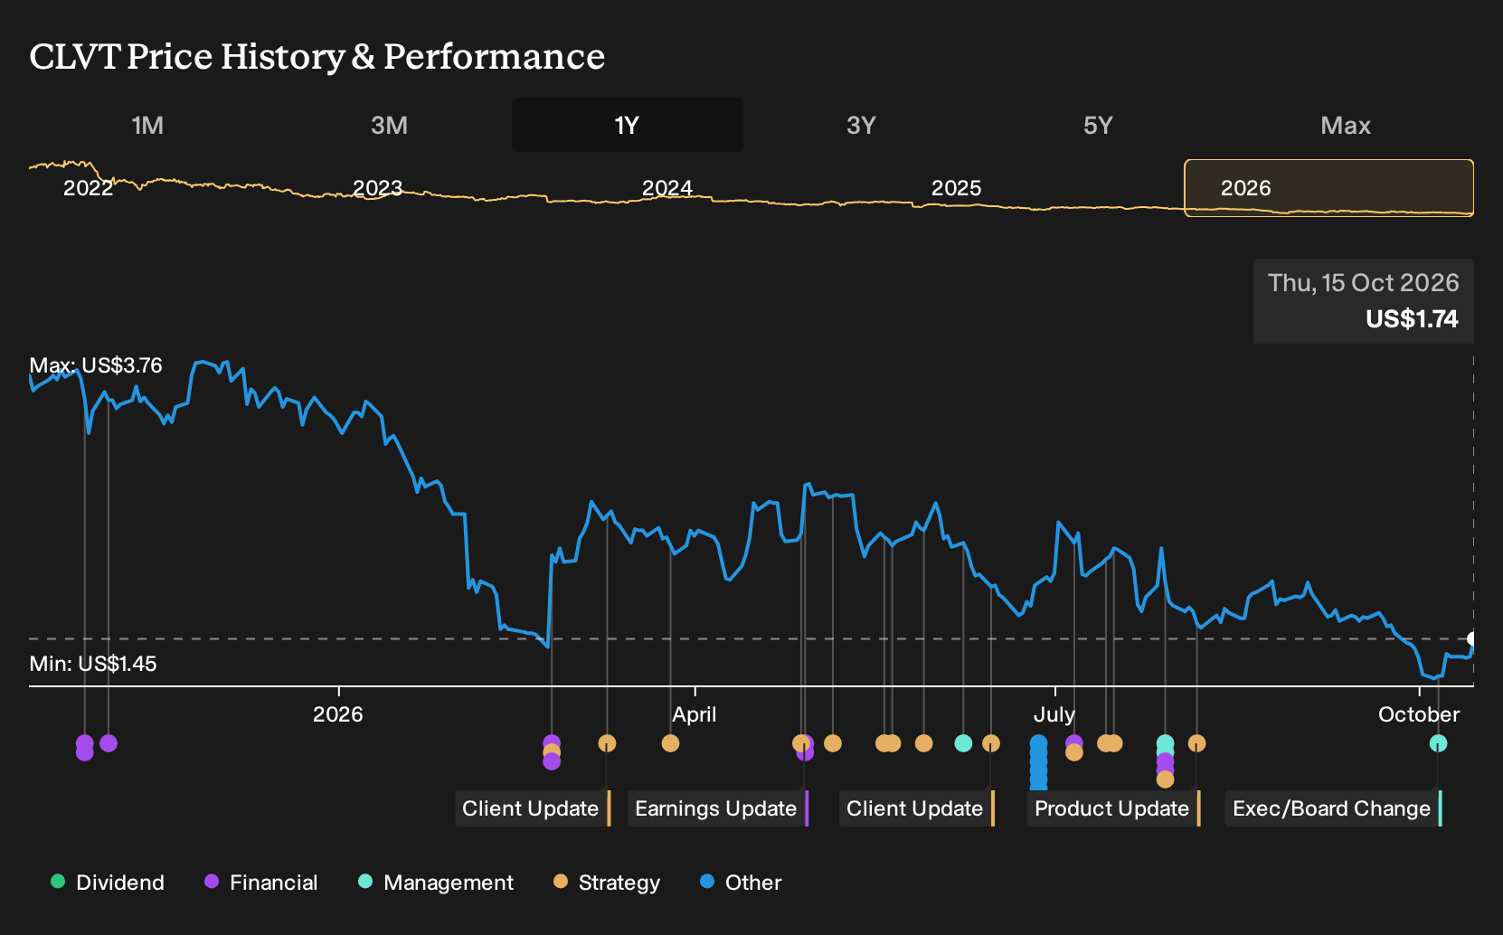
Task: Toggle the Strategy events legend filter
Action: tap(607, 882)
